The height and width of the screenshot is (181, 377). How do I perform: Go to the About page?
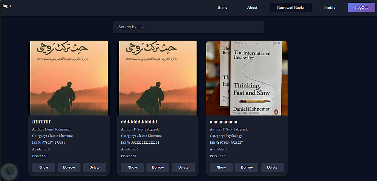click(252, 8)
